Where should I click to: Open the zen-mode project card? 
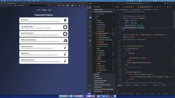tap(44, 21)
